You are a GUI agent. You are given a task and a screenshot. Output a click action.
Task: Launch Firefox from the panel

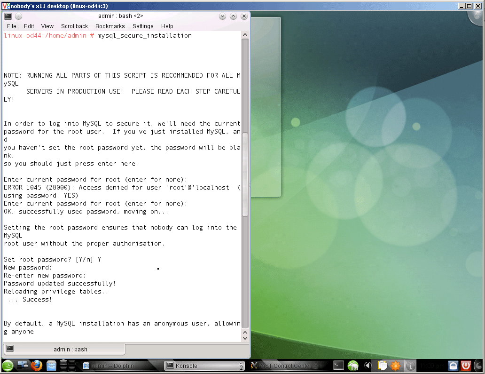37,366
